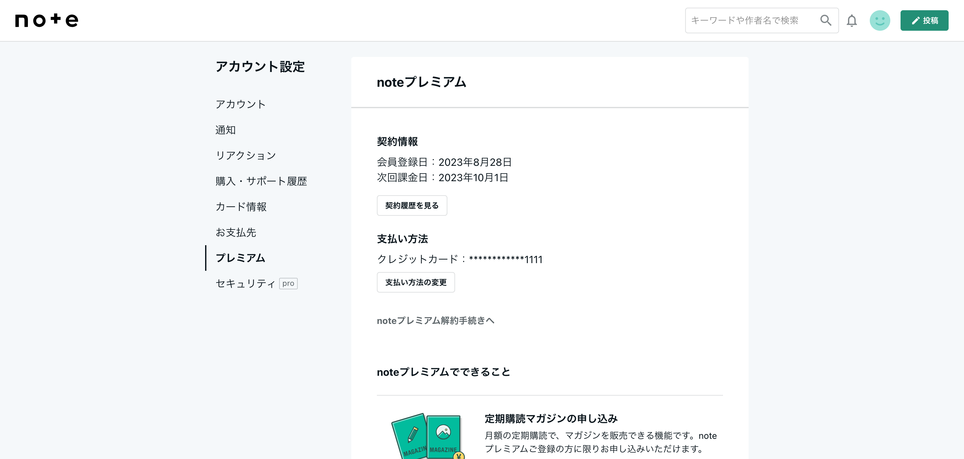
Task: Open お支払先 section
Action: point(236,232)
